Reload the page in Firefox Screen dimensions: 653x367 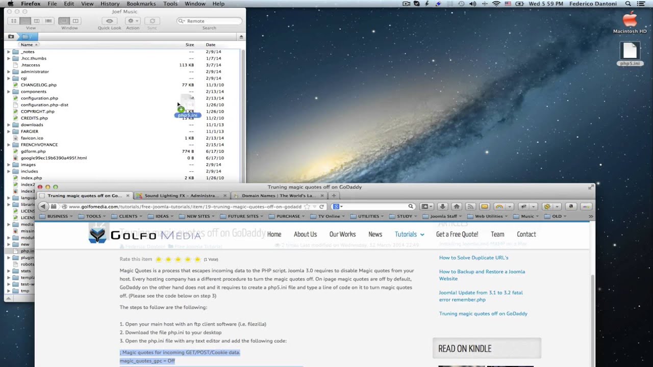321,206
